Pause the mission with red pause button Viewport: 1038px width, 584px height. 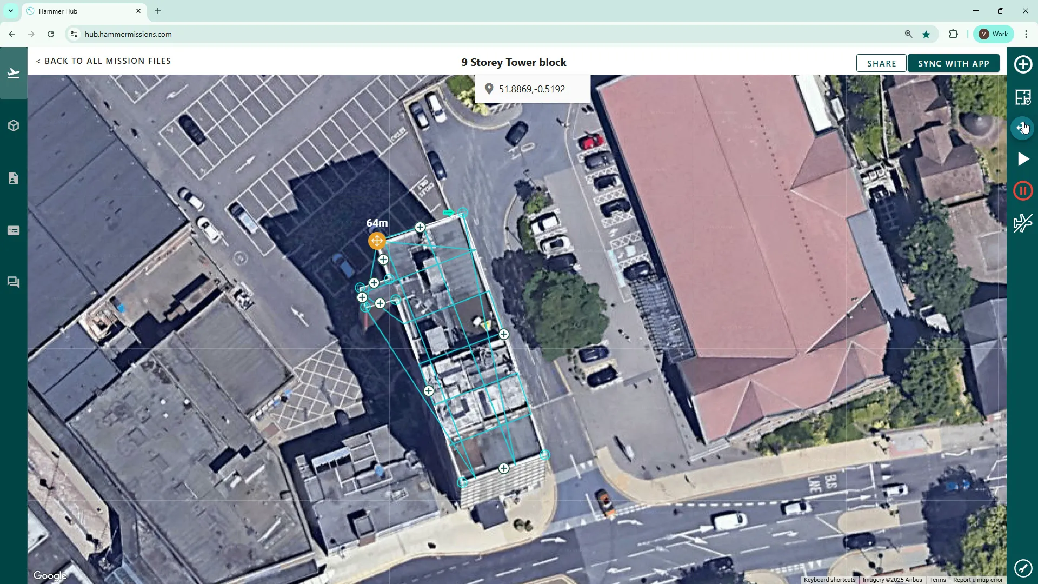[x=1022, y=191]
